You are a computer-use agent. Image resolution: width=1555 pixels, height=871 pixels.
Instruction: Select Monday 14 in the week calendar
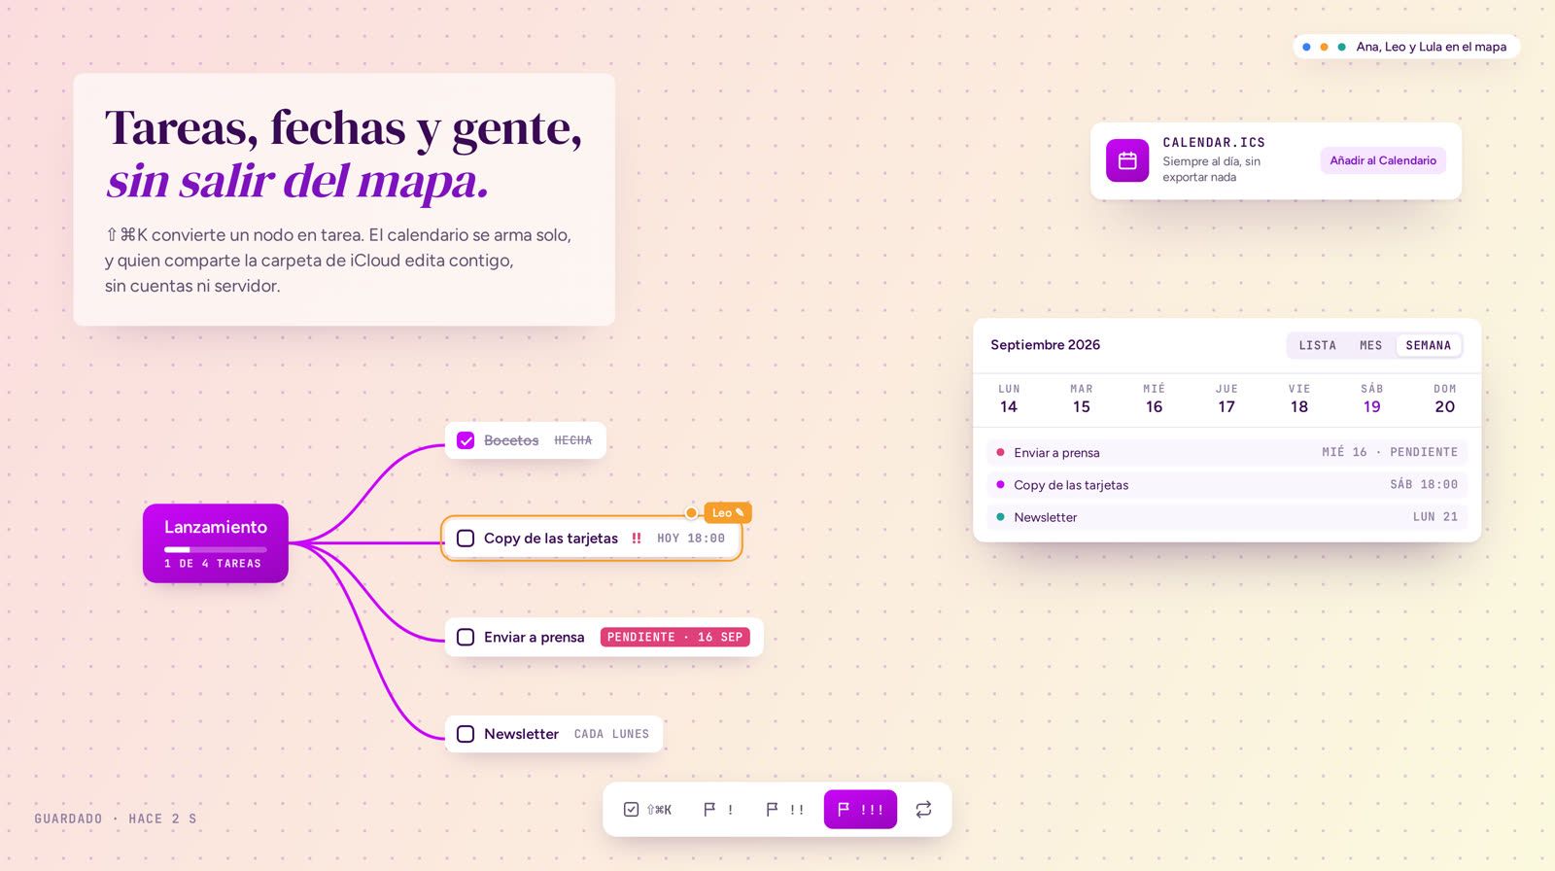click(x=1009, y=399)
